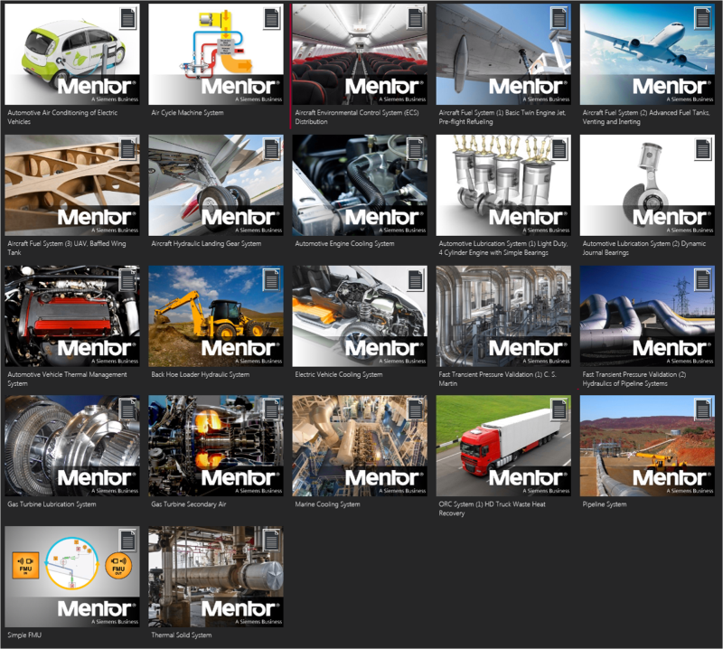Select the red truck thumbnail for ORC System
This screenshot has height=649, width=723.
(x=503, y=446)
